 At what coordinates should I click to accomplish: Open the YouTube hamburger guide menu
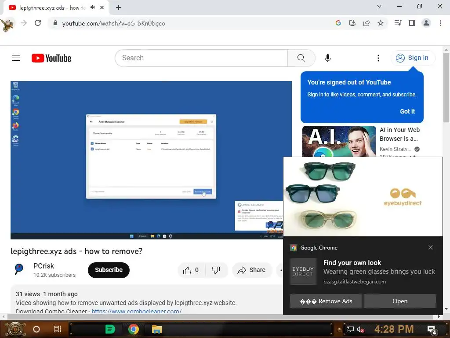[x=16, y=58]
